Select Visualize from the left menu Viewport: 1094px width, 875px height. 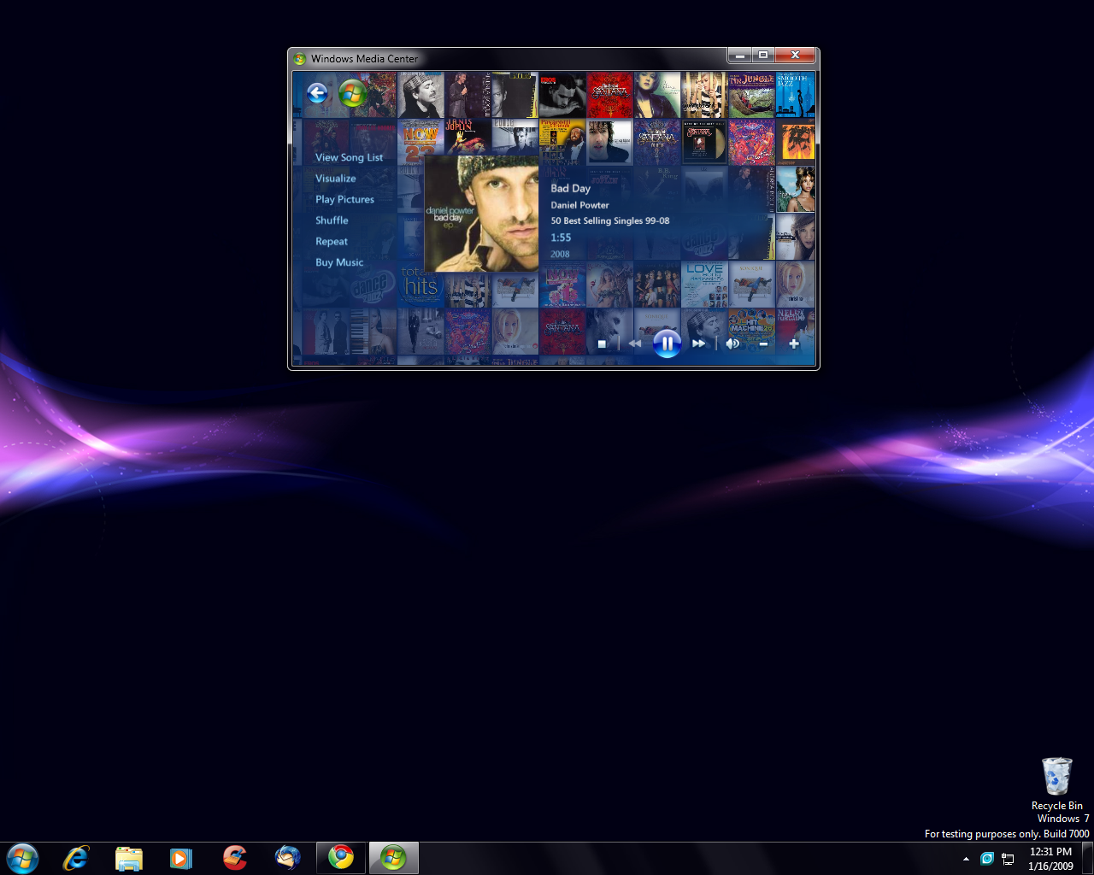coord(335,179)
